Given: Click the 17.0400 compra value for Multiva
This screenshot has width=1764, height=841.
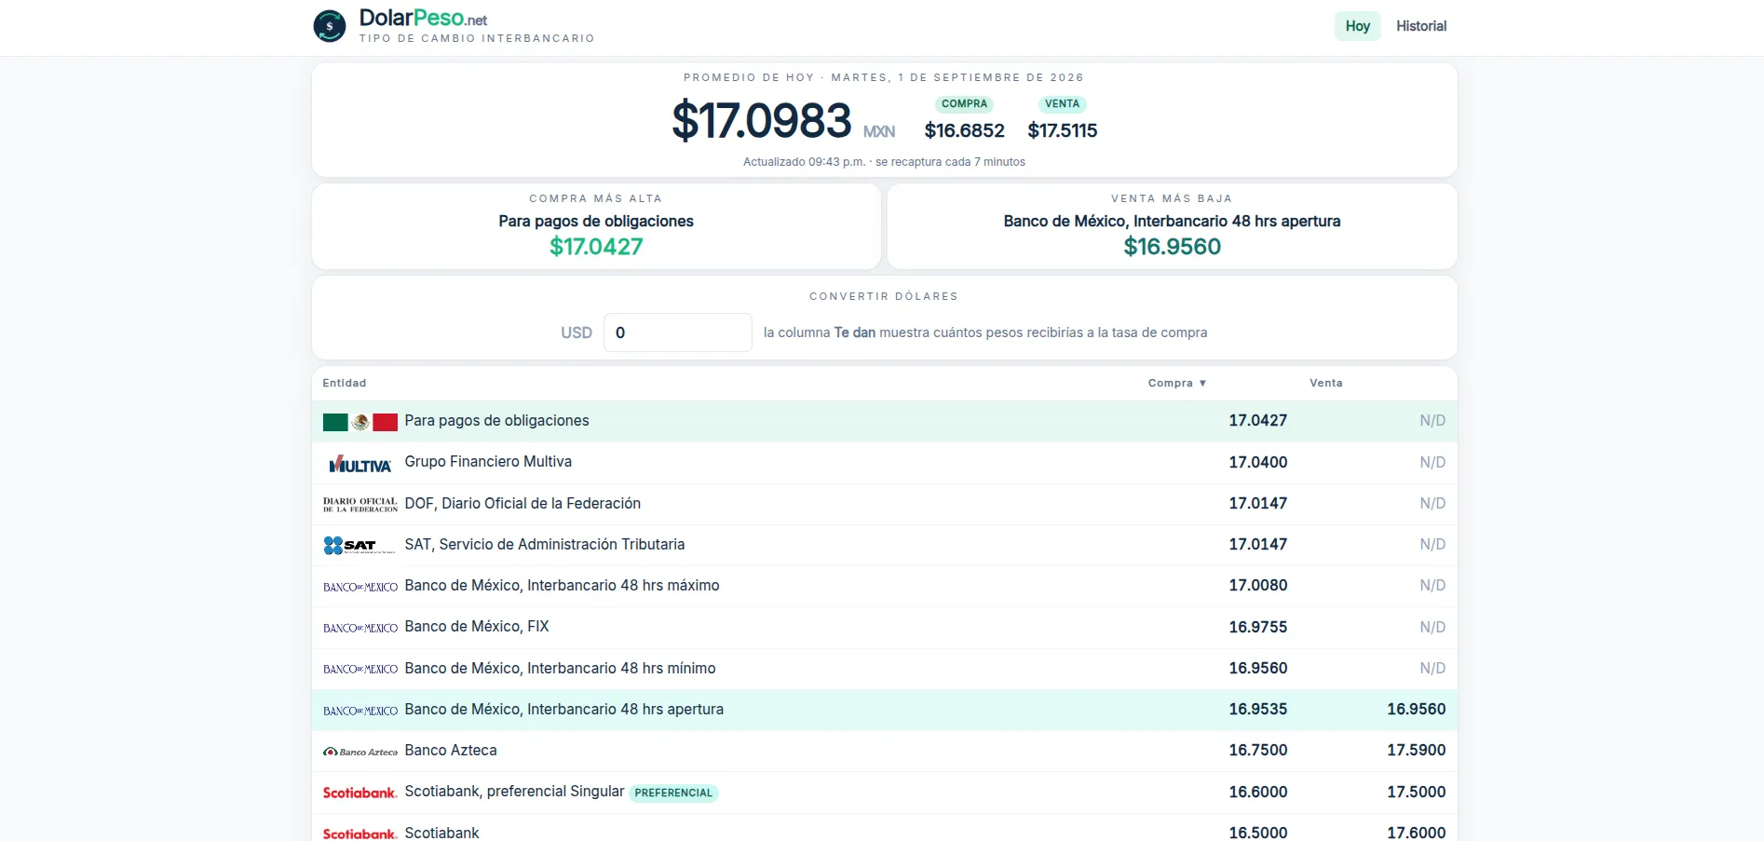Looking at the screenshot, I should click(1257, 462).
